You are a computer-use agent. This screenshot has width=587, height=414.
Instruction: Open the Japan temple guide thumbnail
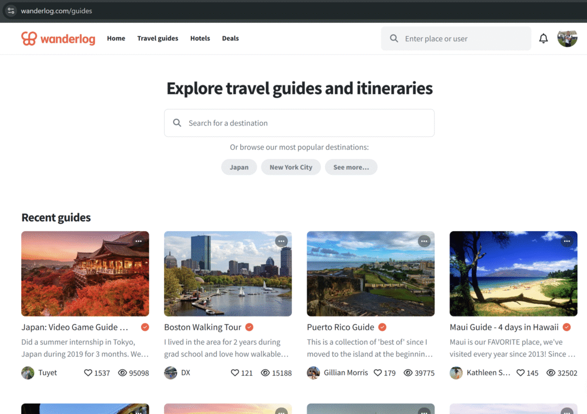(x=85, y=274)
